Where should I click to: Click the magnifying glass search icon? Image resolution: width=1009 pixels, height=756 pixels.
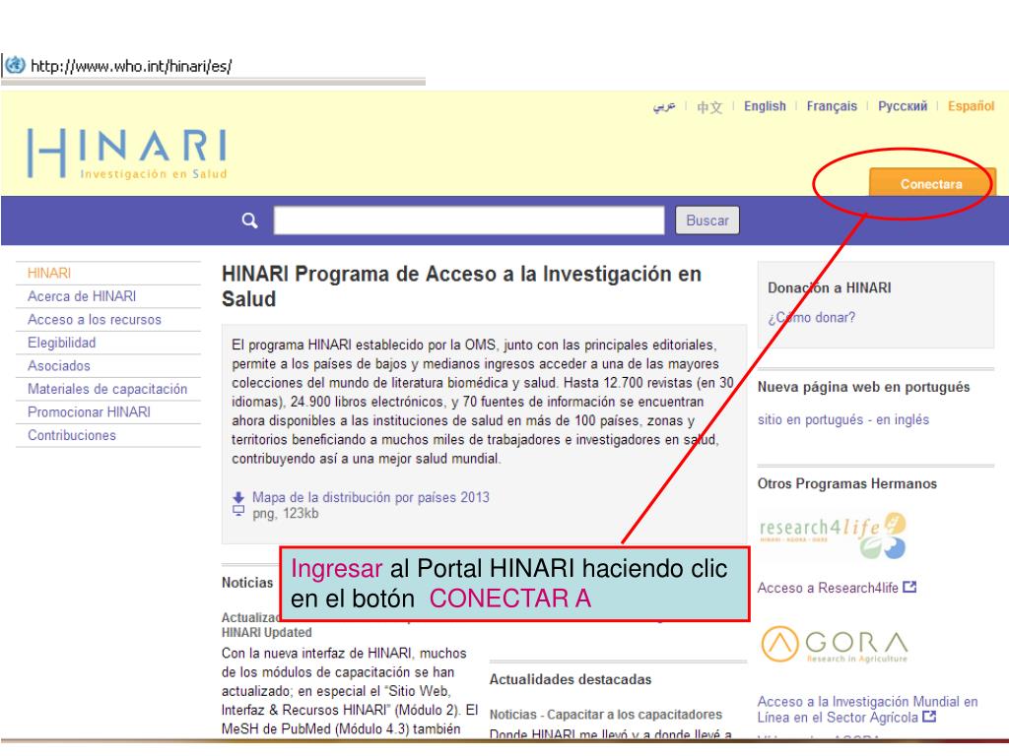coord(249,220)
